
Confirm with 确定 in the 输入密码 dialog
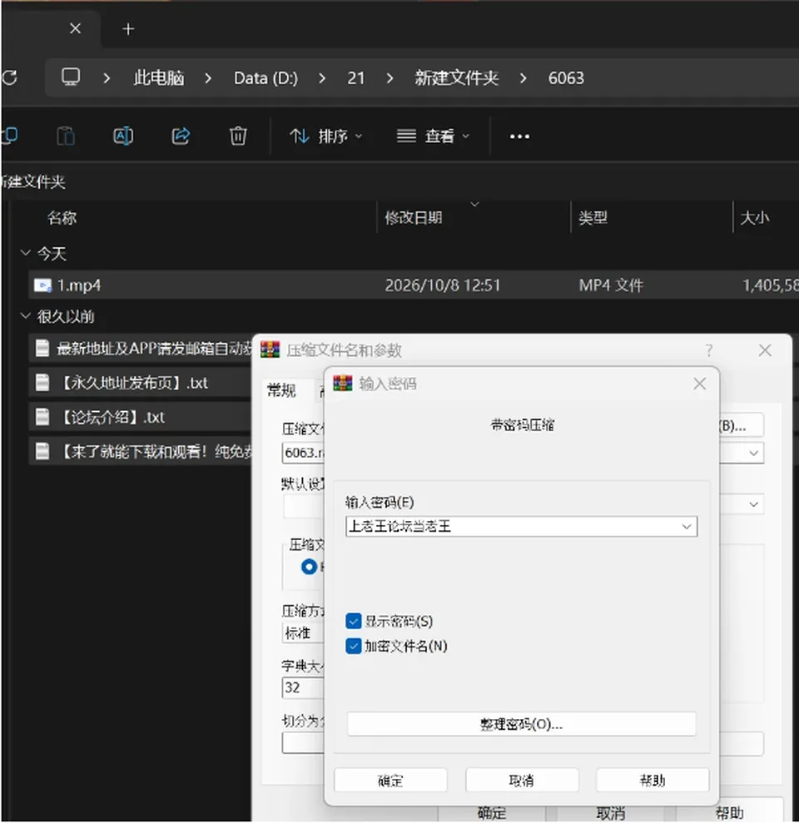(x=390, y=780)
